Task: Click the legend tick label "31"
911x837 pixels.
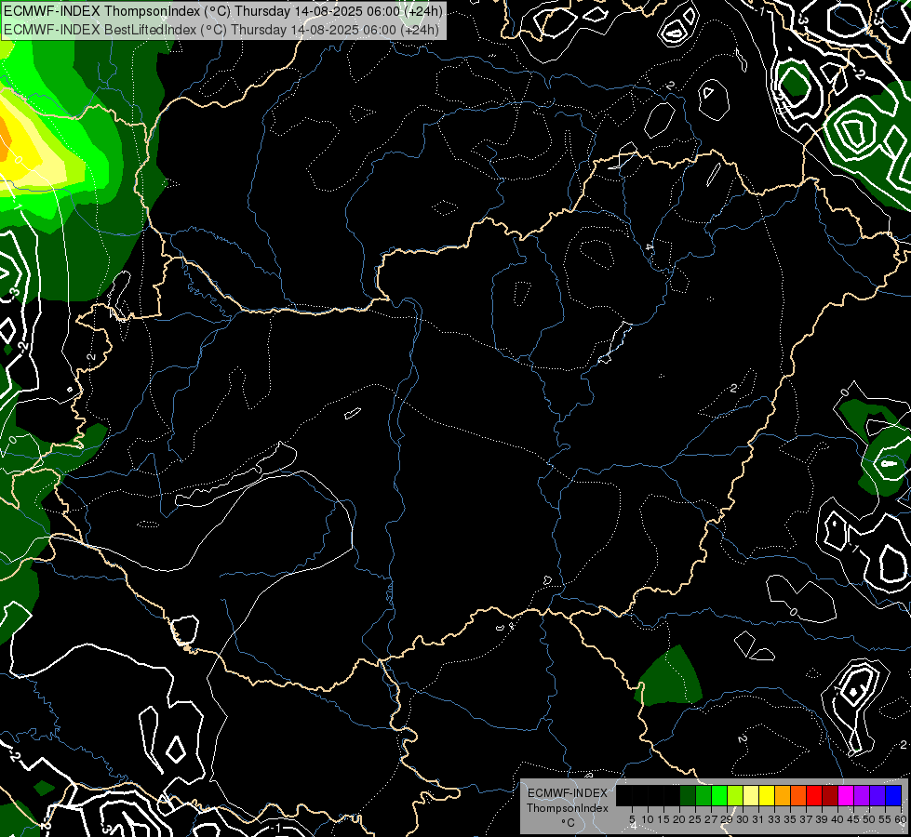Action: [x=758, y=819]
